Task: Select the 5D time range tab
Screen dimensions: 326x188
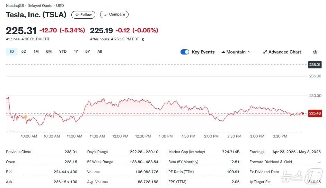Action: [x=24, y=52]
